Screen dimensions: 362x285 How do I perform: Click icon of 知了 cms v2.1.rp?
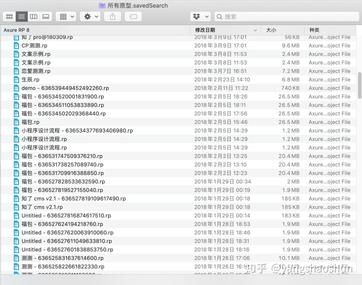(16, 207)
